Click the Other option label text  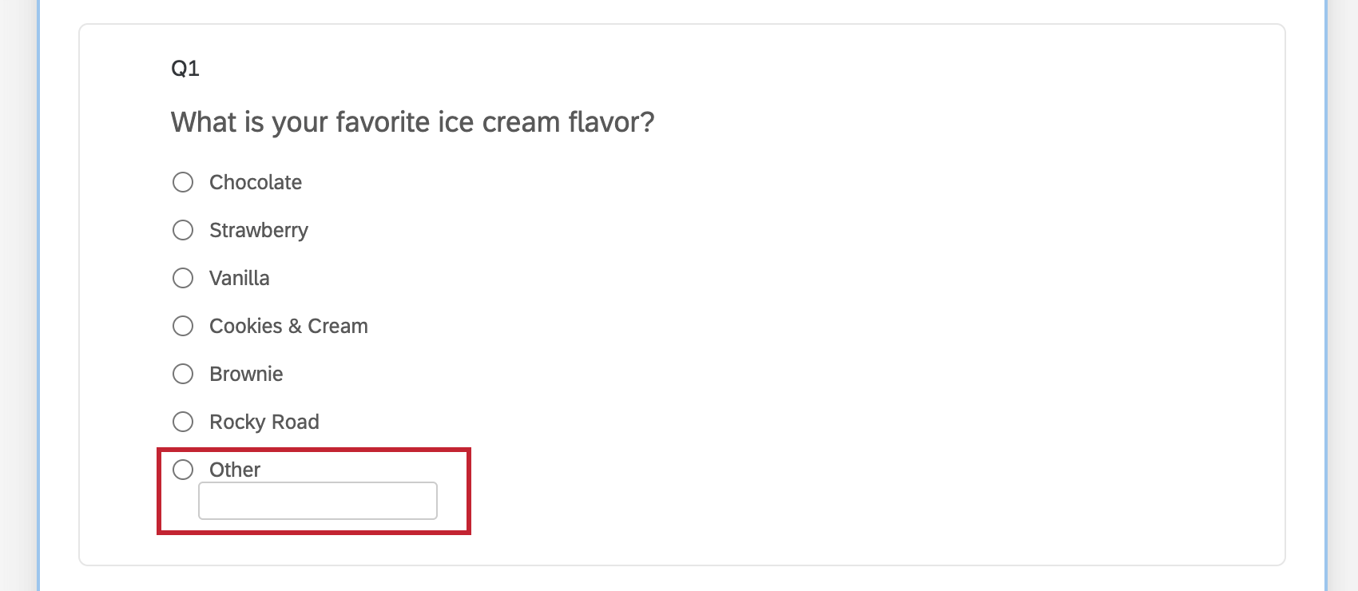pyautogui.click(x=234, y=470)
